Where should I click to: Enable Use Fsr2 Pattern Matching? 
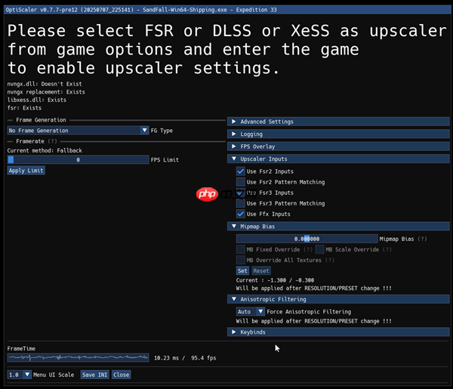(x=241, y=182)
